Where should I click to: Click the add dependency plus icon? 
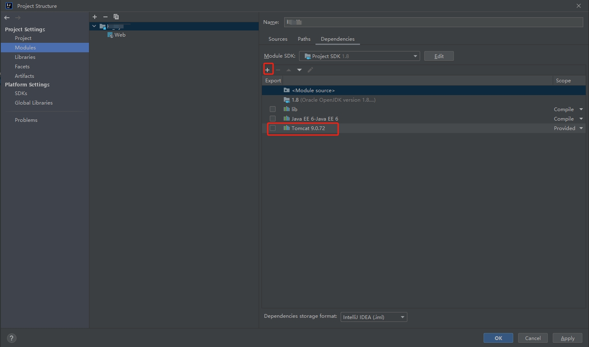tap(267, 70)
